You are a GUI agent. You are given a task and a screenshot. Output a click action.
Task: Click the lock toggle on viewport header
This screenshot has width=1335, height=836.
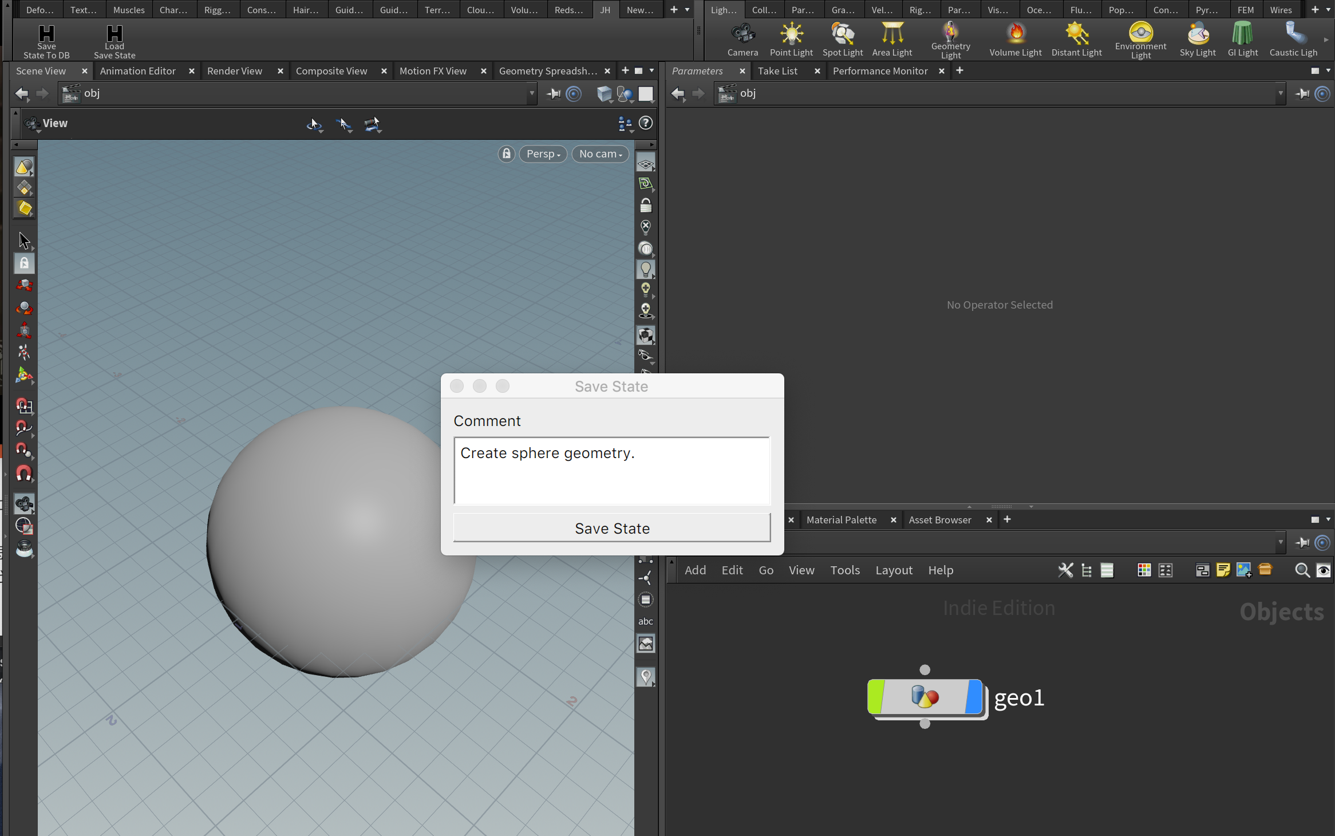pyautogui.click(x=504, y=153)
